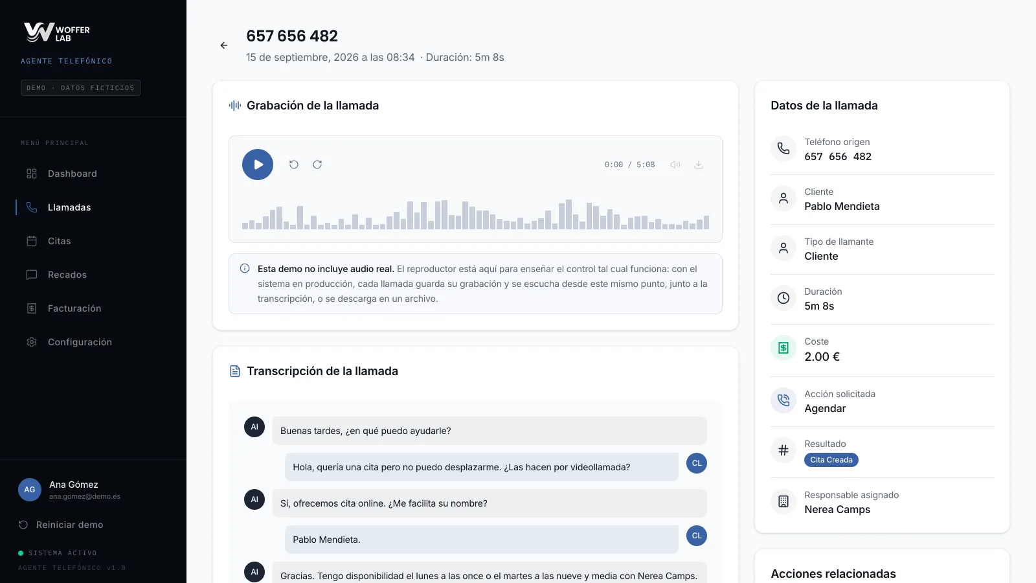
Task: Go back using the arrow icon
Action: (x=224, y=45)
